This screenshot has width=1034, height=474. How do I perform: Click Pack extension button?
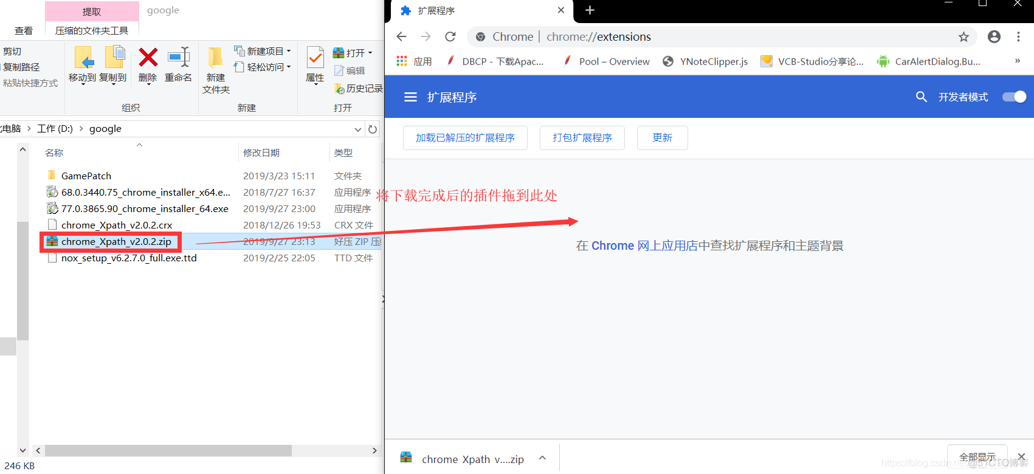pos(582,138)
